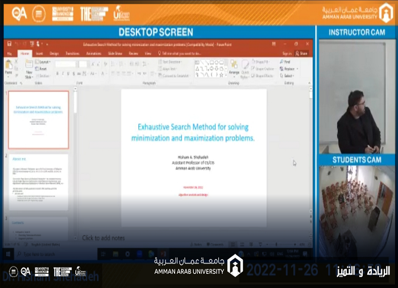Select the About me slide thumbnail
The image size is (398, 288).
click(x=39, y=182)
